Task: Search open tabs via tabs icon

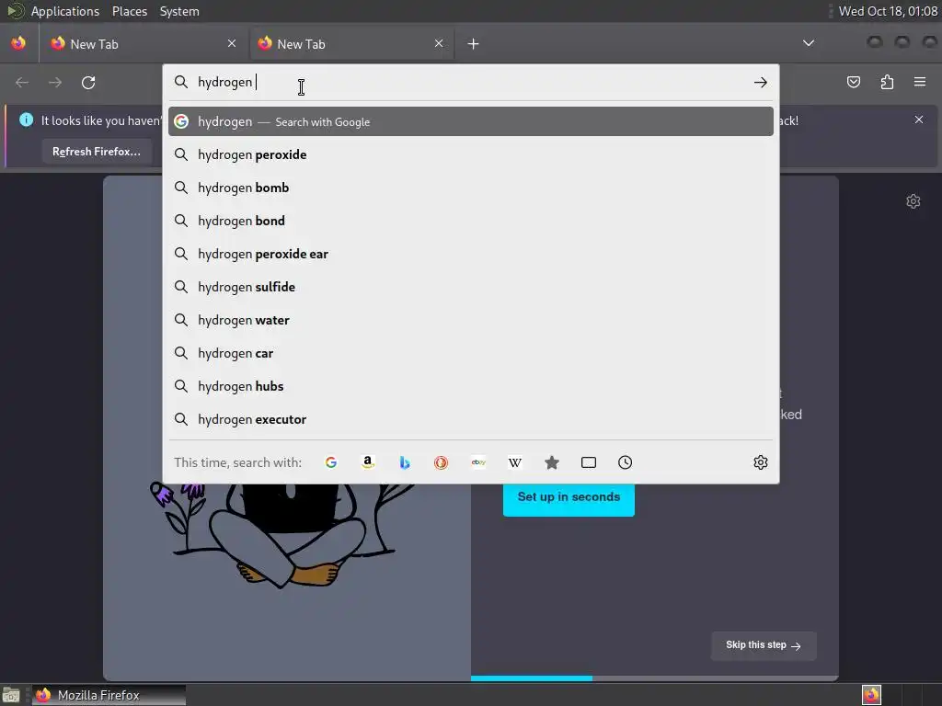Action: click(589, 462)
